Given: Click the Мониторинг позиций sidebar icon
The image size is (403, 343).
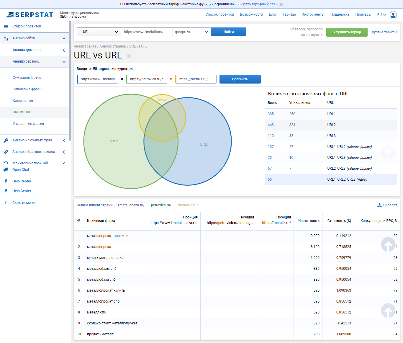Looking at the screenshot, I should pyautogui.click(x=6, y=163).
